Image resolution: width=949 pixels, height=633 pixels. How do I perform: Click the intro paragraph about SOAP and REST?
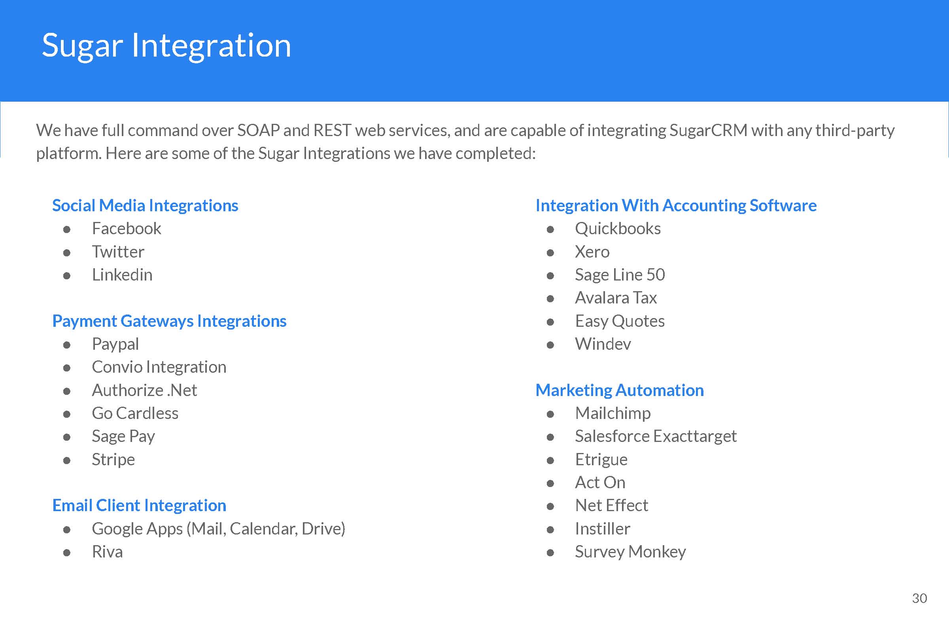click(x=465, y=142)
